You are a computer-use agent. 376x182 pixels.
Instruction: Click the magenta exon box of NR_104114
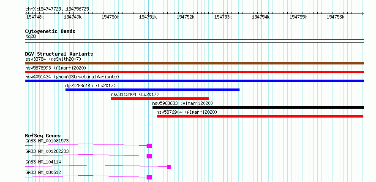[x=169, y=167]
